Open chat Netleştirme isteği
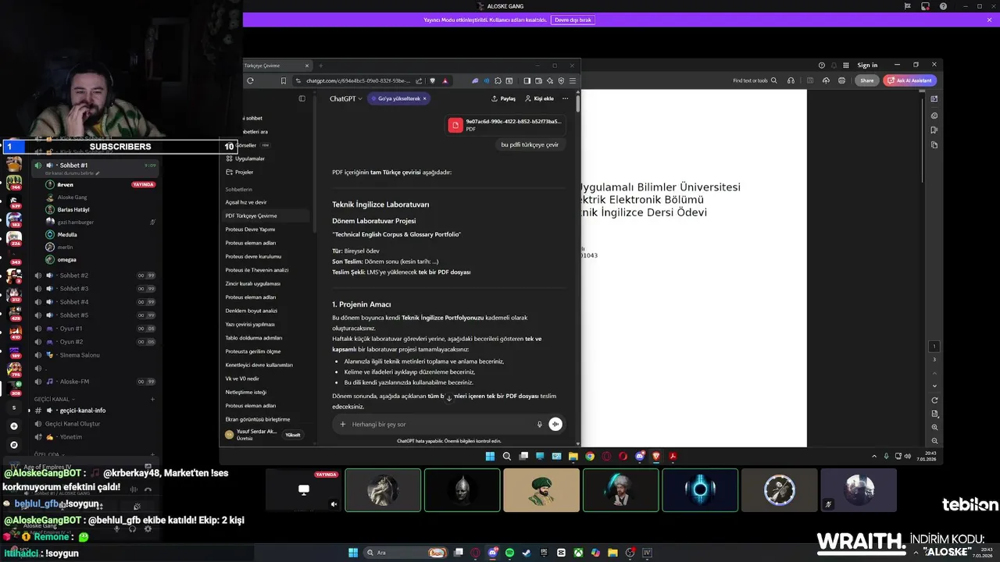 point(245,392)
